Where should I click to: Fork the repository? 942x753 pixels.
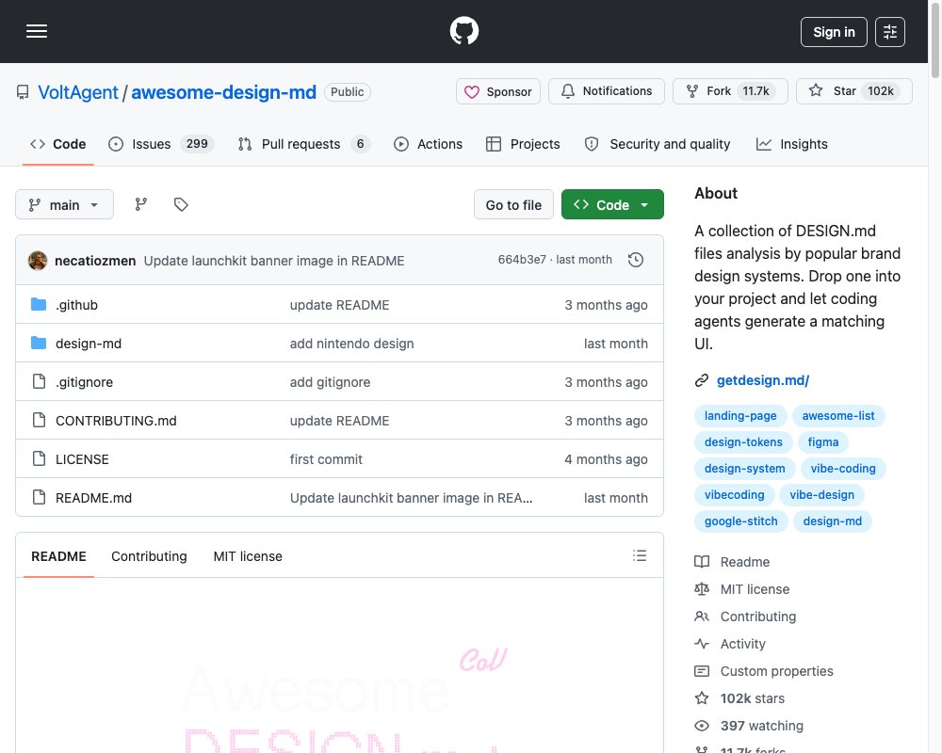[x=730, y=91]
